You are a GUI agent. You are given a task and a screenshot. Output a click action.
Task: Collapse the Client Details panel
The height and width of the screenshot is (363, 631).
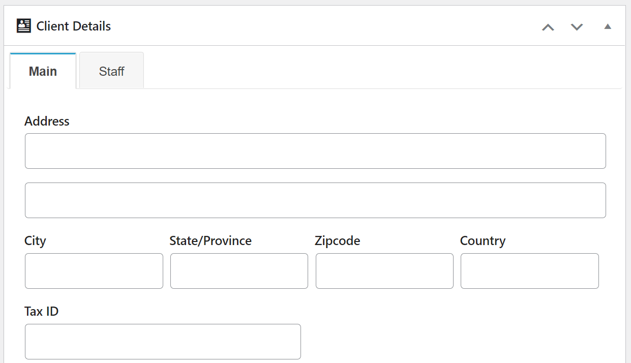[607, 26]
